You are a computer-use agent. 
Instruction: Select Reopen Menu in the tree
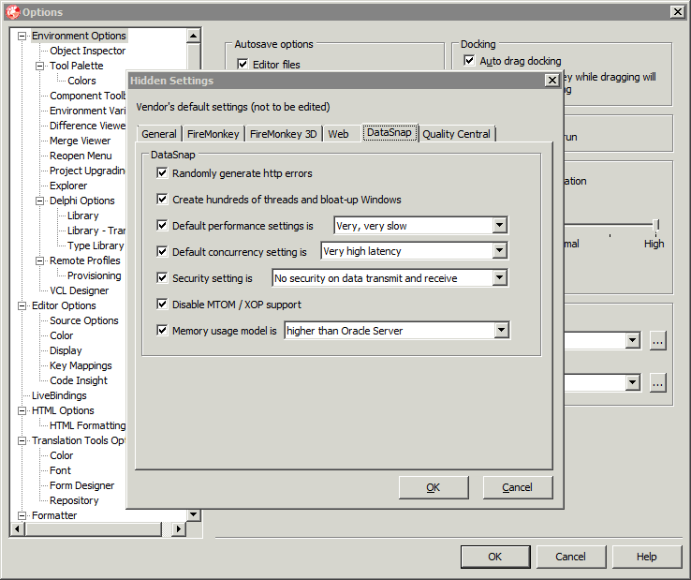[81, 156]
